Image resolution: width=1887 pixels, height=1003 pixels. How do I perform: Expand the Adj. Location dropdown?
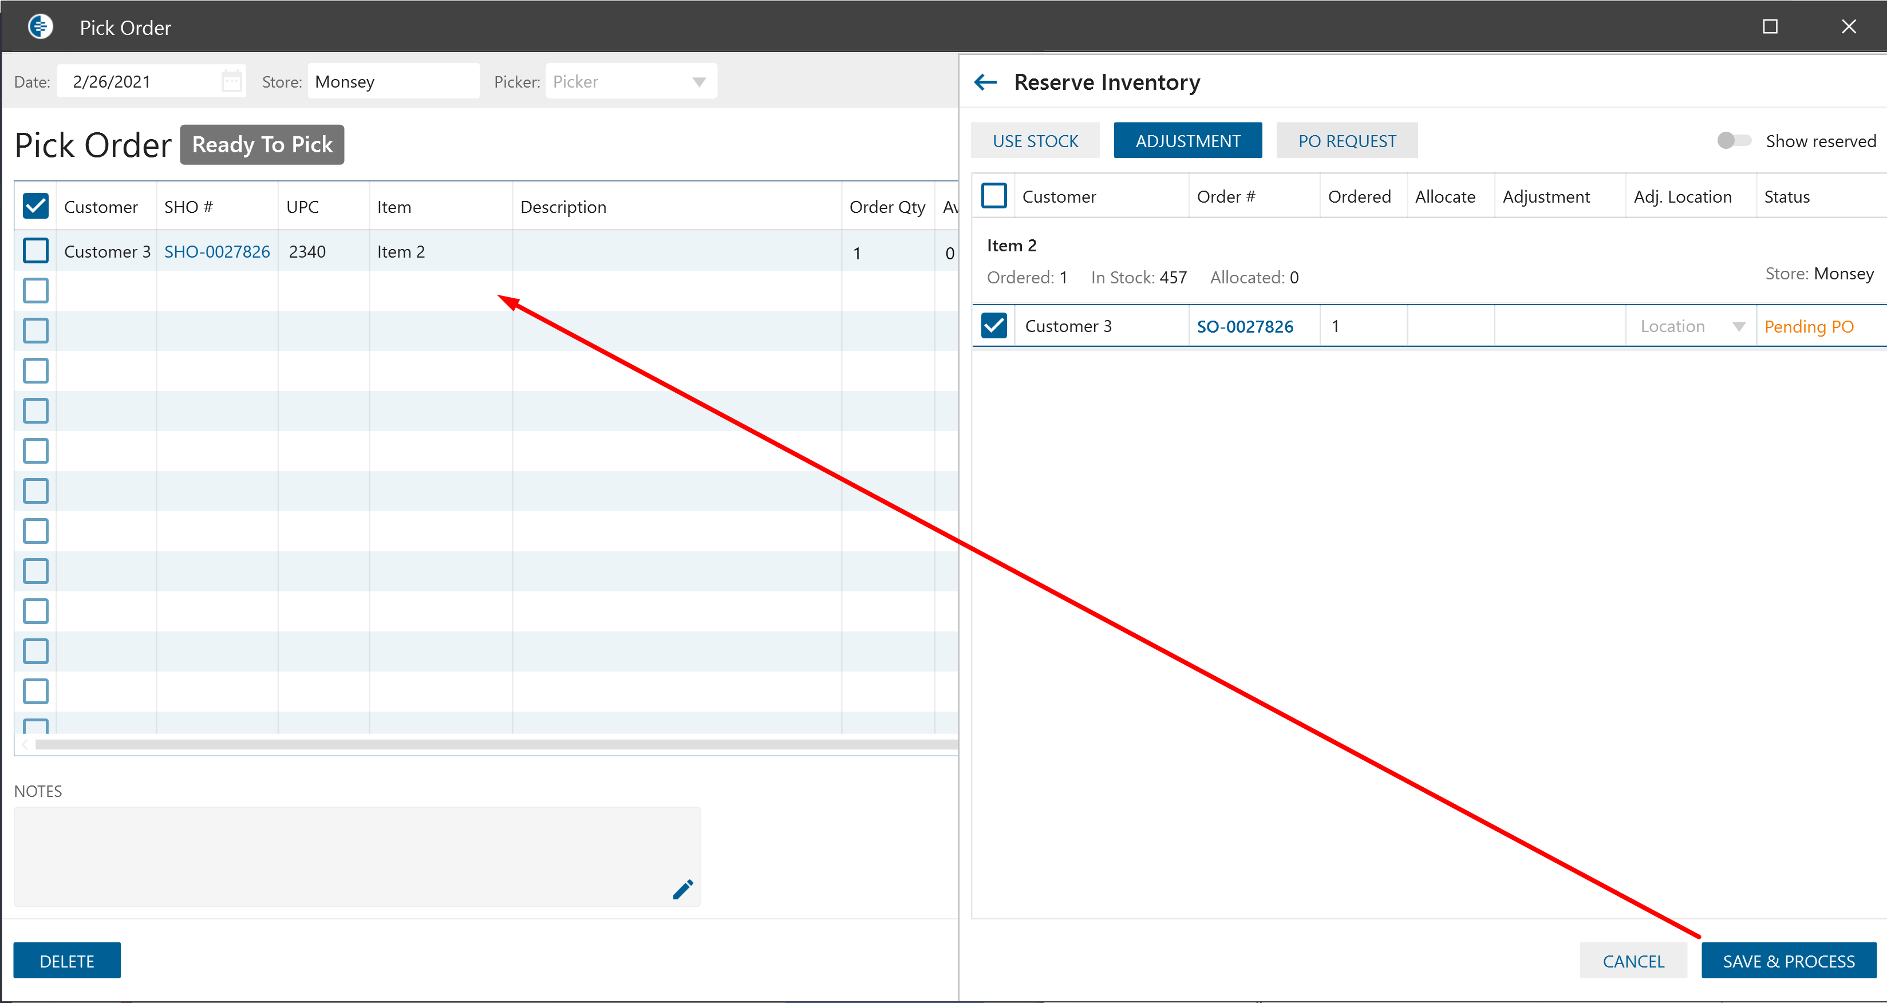pyautogui.click(x=1738, y=327)
